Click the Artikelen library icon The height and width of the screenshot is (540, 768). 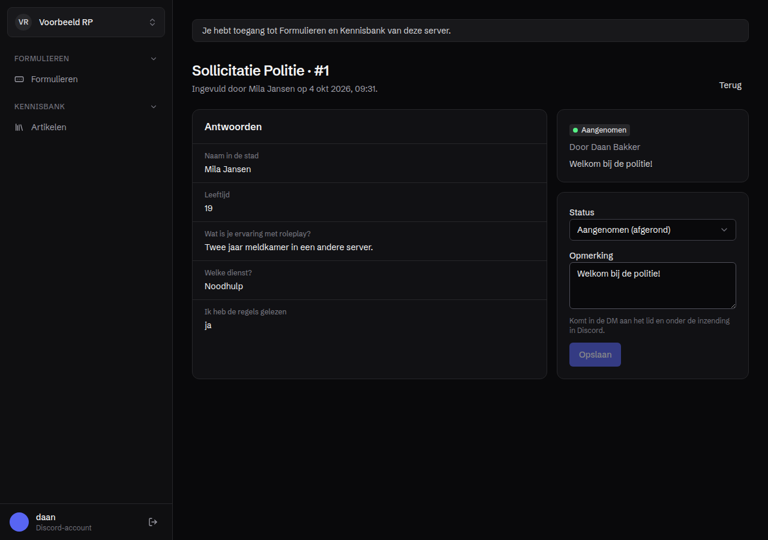(x=19, y=127)
